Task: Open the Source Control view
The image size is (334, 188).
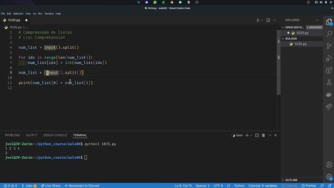Action: (x=329, y=46)
